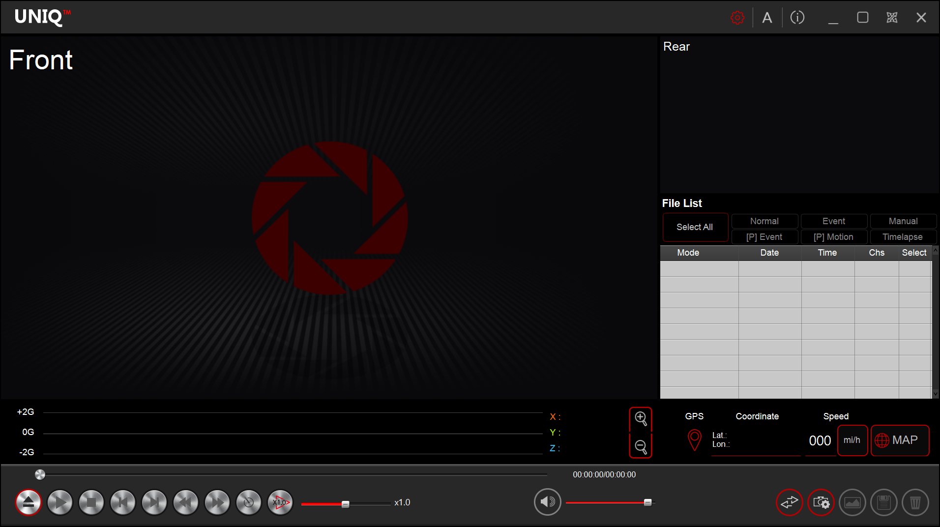Click the language 'A' icon
This screenshot has width=940, height=527.
coord(767,17)
